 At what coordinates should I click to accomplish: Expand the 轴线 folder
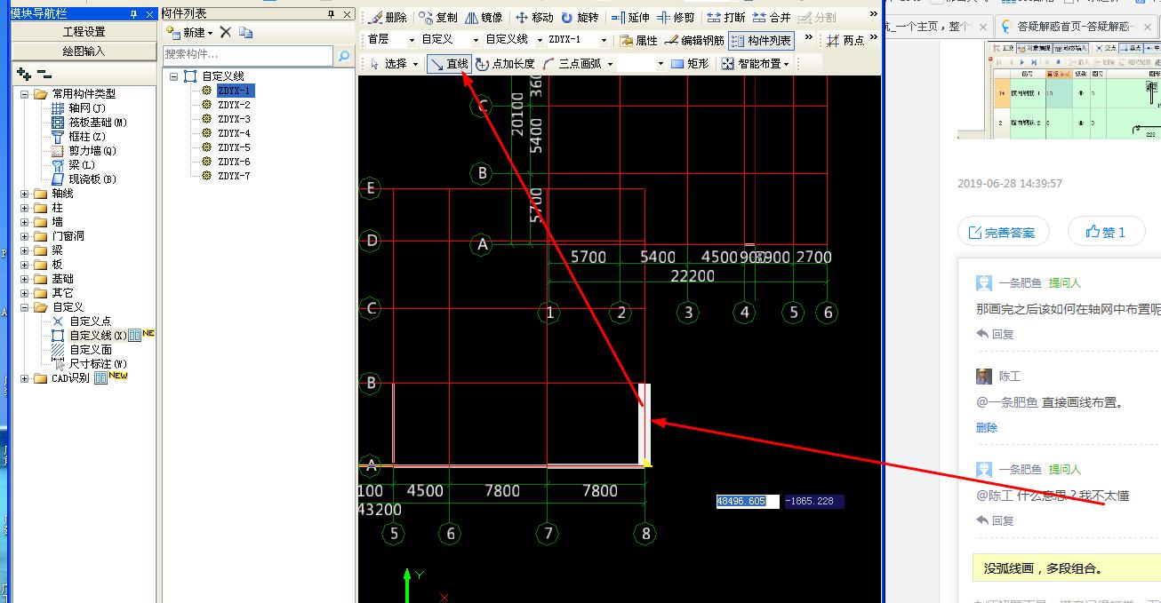(x=26, y=194)
